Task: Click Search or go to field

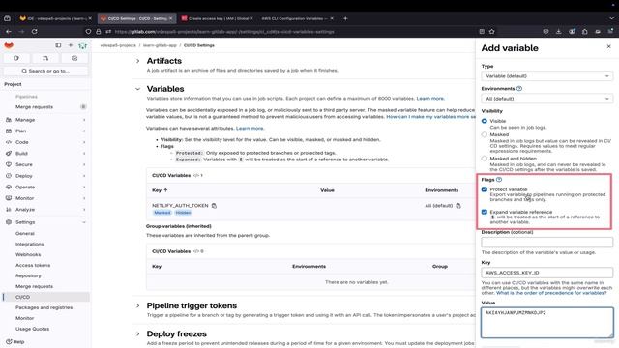Action: pyautogui.click(x=45, y=71)
